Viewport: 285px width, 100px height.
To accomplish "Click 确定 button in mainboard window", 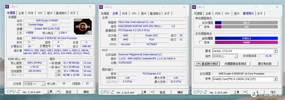I will pos(180,92).
